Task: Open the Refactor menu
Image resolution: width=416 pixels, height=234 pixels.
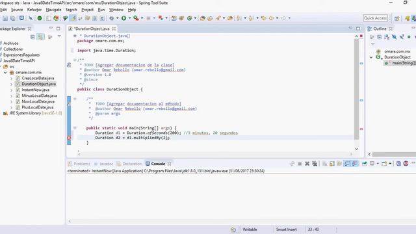Action: tap(34, 10)
